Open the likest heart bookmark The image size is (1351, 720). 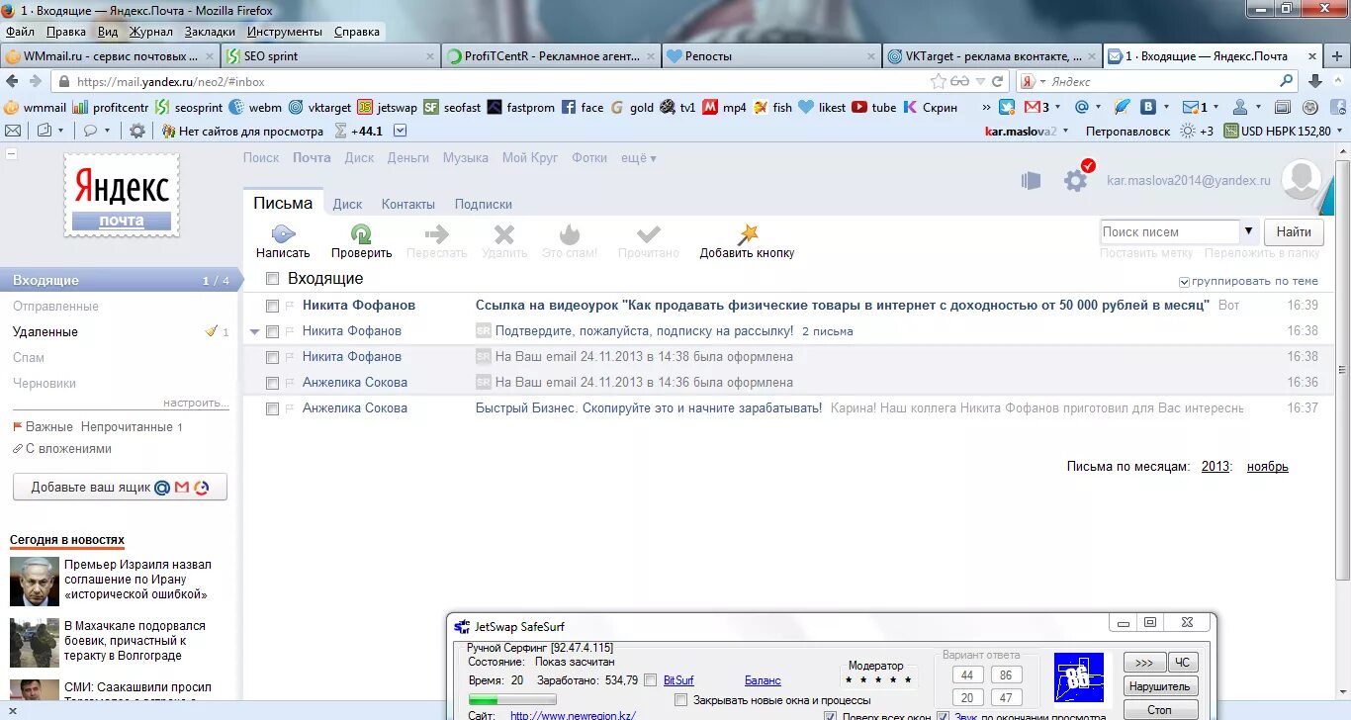click(x=822, y=108)
